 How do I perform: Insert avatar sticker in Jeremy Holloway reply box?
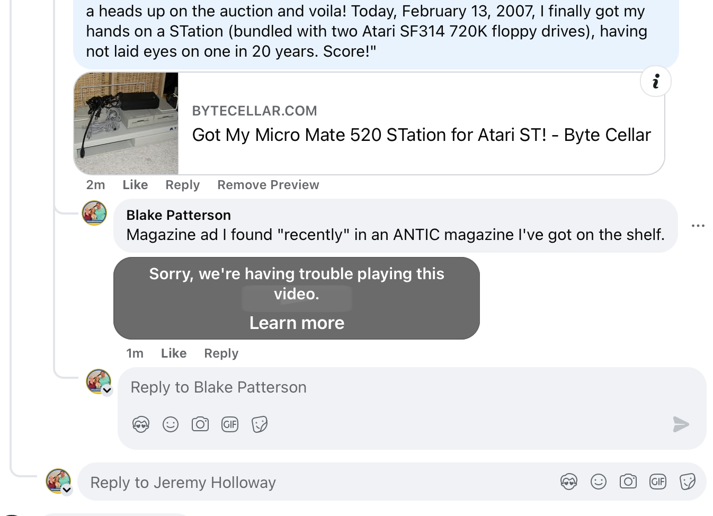tap(569, 482)
